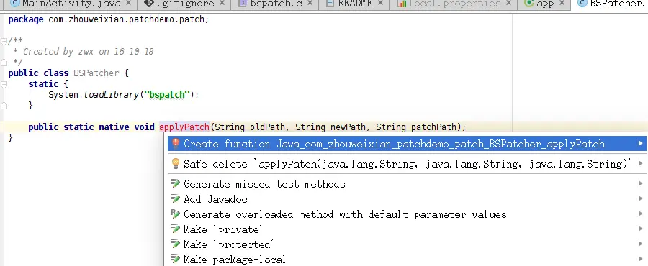The width and height of the screenshot is (648, 266).
Task: Click the local.properties tab chart icon
Action: (x=401, y=4)
